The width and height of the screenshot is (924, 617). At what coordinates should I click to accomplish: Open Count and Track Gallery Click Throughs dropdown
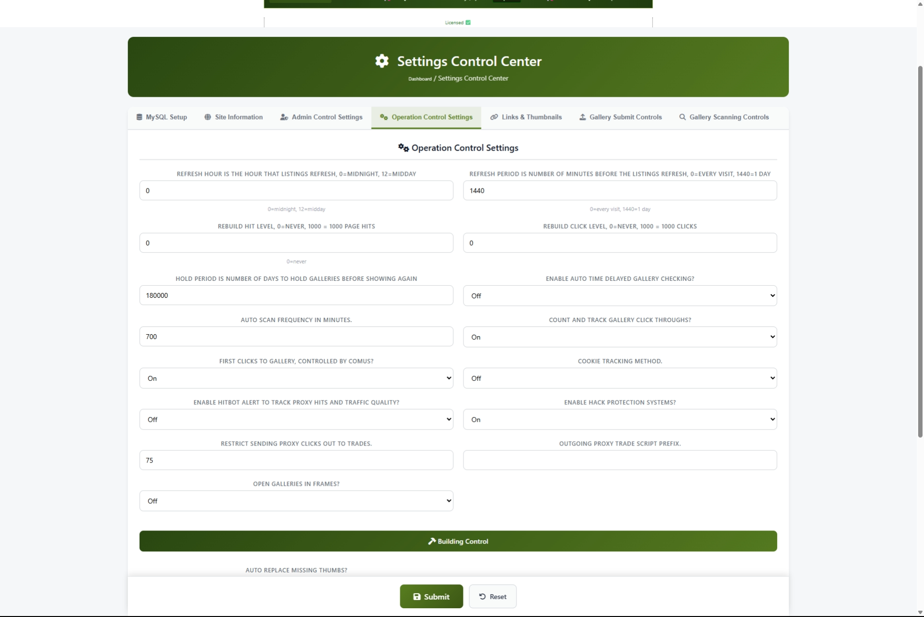tap(620, 337)
